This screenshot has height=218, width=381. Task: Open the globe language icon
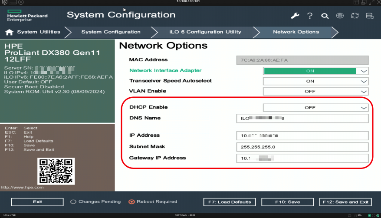click(x=340, y=16)
